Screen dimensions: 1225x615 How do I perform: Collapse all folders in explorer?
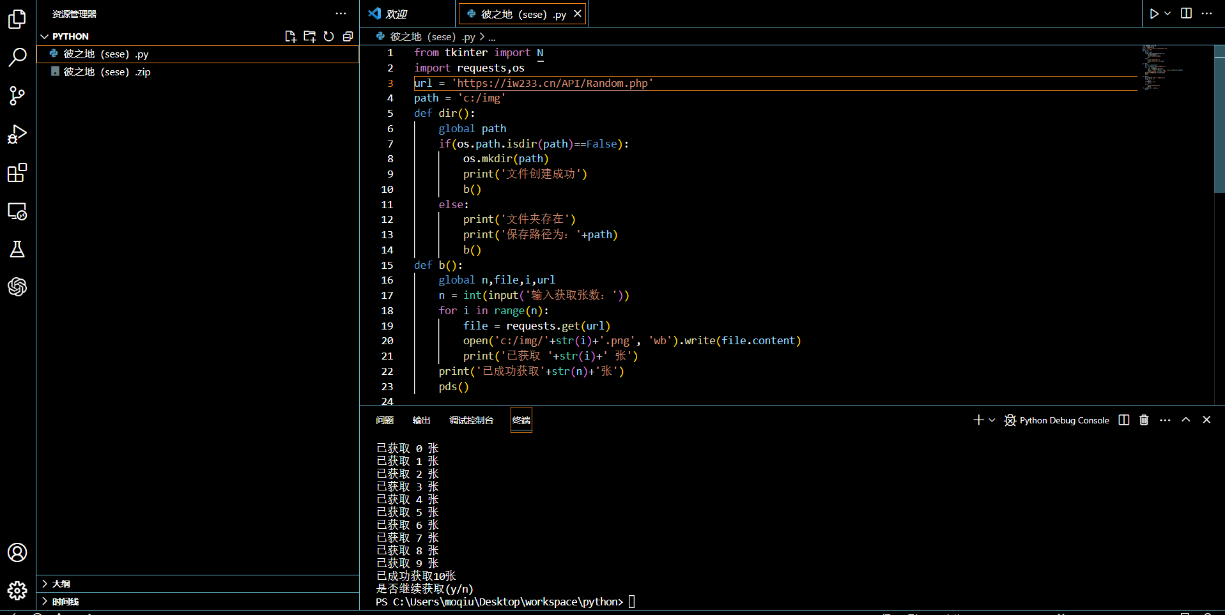(348, 36)
